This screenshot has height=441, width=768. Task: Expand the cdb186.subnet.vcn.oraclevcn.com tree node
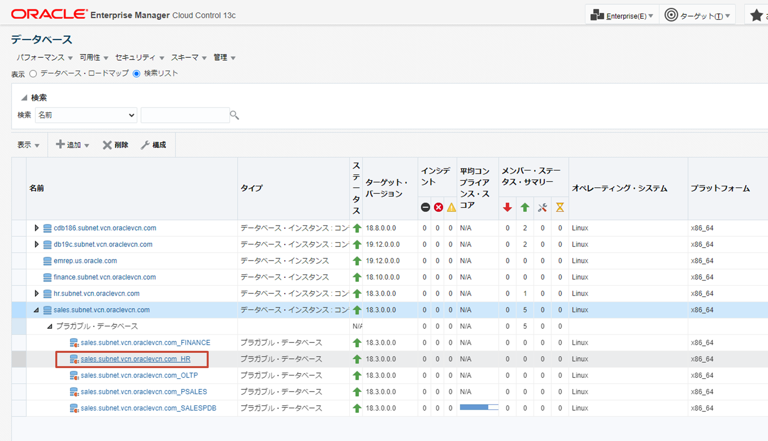point(36,228)
